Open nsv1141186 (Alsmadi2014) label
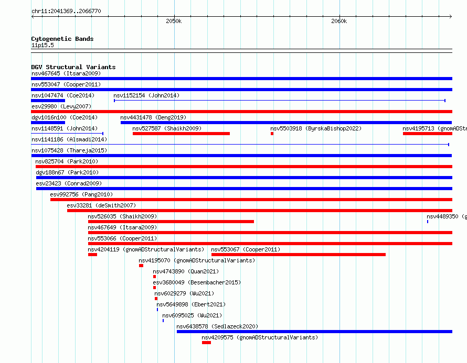 (x=69, y=139)
